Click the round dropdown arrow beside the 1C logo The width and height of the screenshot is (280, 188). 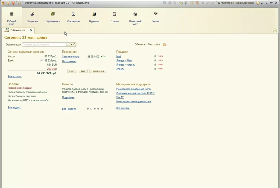8,3
